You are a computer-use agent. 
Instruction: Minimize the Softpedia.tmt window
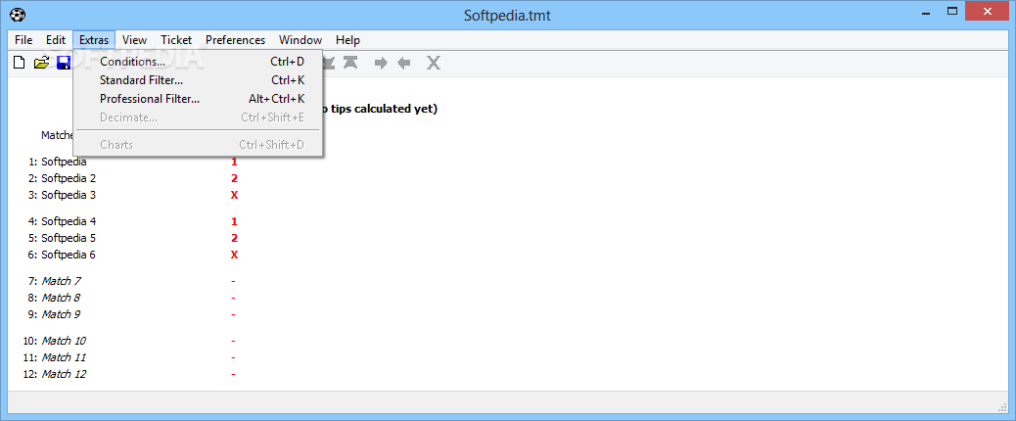(925, 12)
